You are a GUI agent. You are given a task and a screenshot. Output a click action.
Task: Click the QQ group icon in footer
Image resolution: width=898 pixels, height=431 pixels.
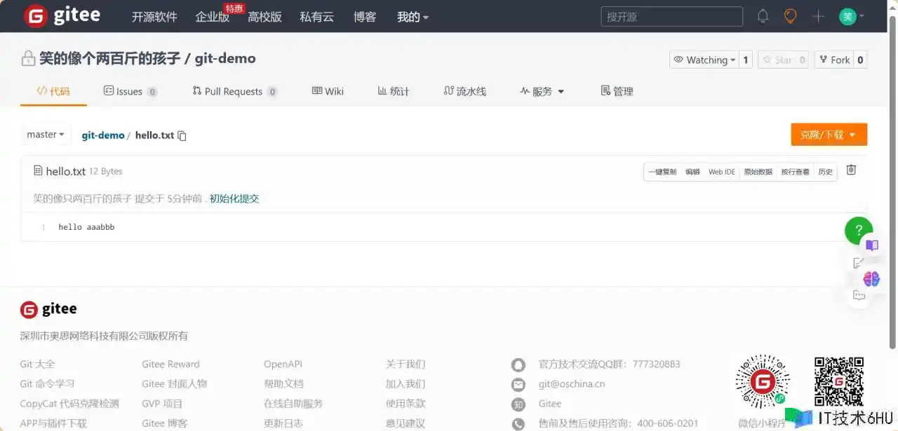click(x=518, y=364)
